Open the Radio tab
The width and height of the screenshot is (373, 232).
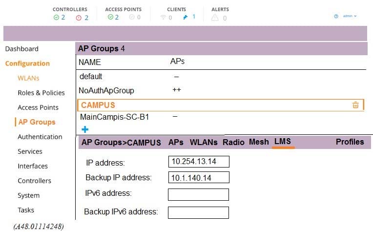pos(233,142)
